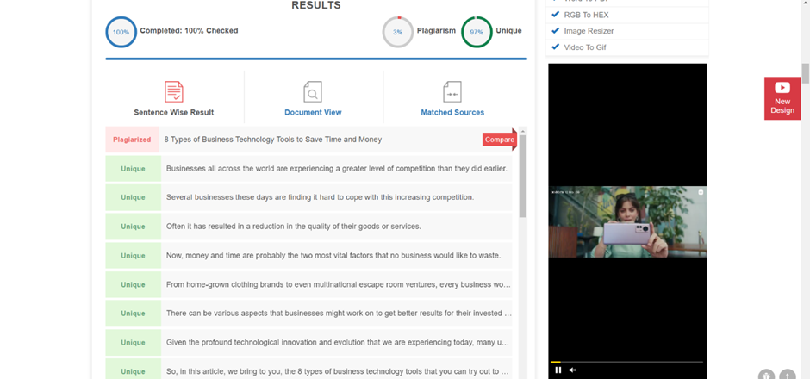Screen dimensions: 810x379
Task: Click the Matched Sources compare icon
Action: click(x=452, y=92)
